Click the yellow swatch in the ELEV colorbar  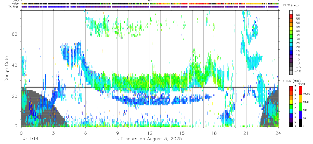click(x=291, y=28)
